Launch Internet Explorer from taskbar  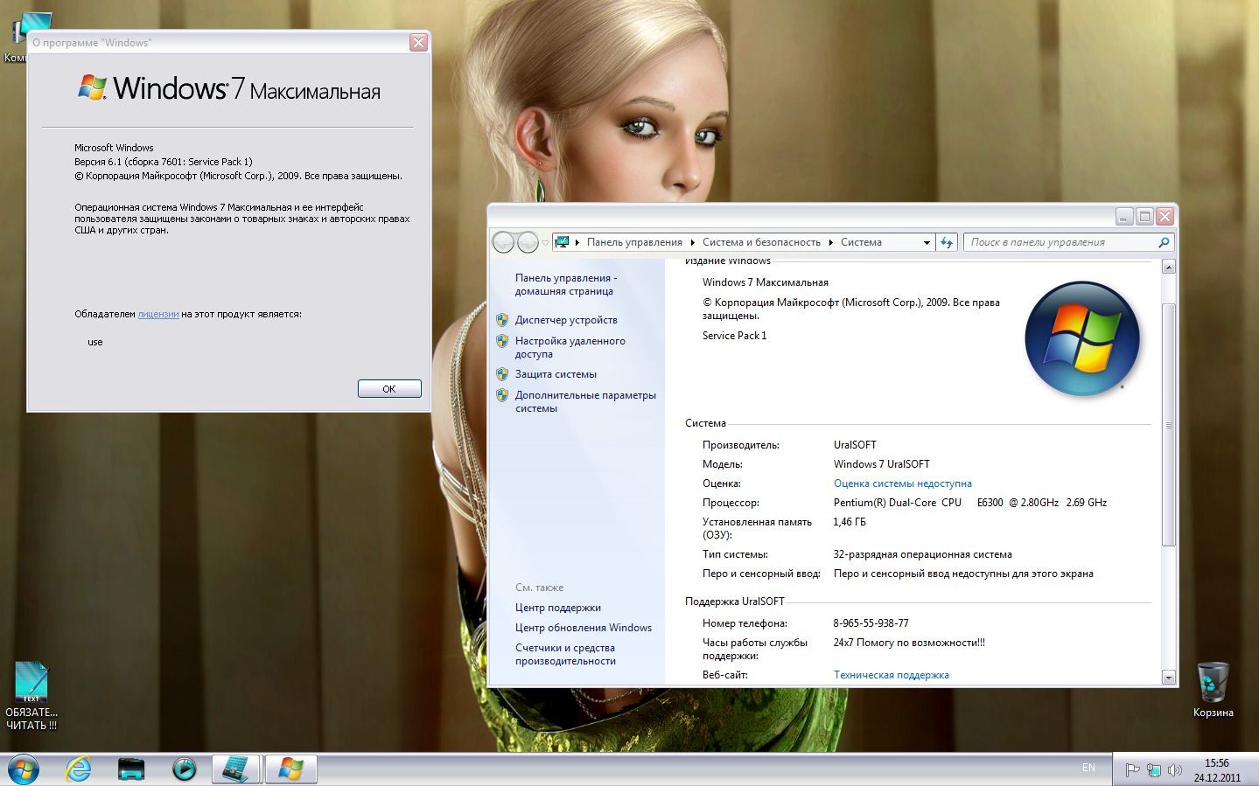79,769
